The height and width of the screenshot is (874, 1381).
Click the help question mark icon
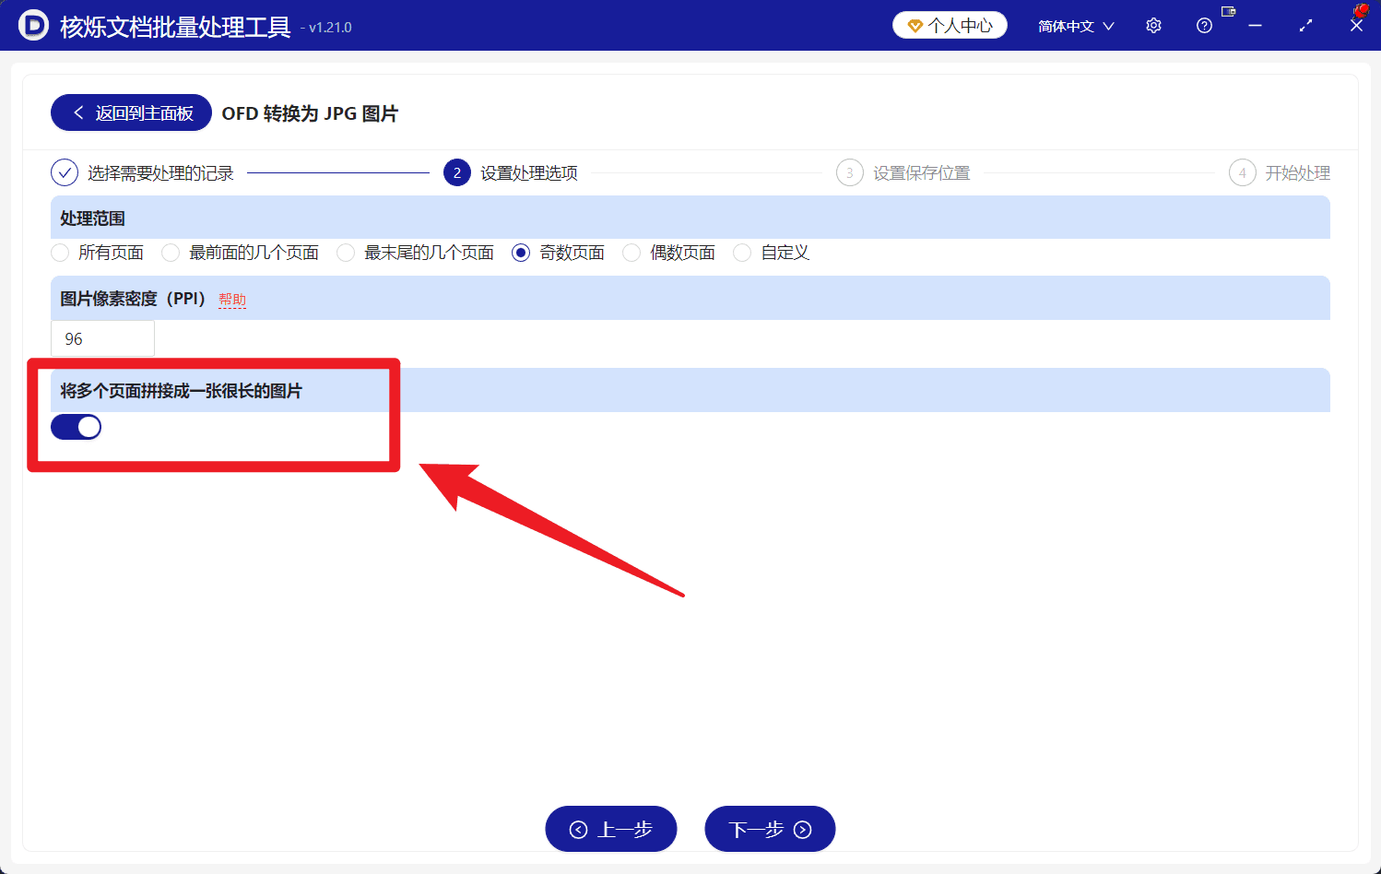(x=1204, y=25)
